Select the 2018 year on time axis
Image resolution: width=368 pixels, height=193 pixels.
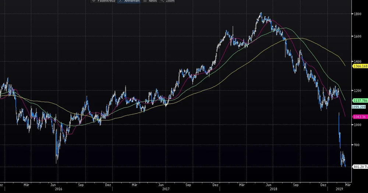[x=273, y=189]
